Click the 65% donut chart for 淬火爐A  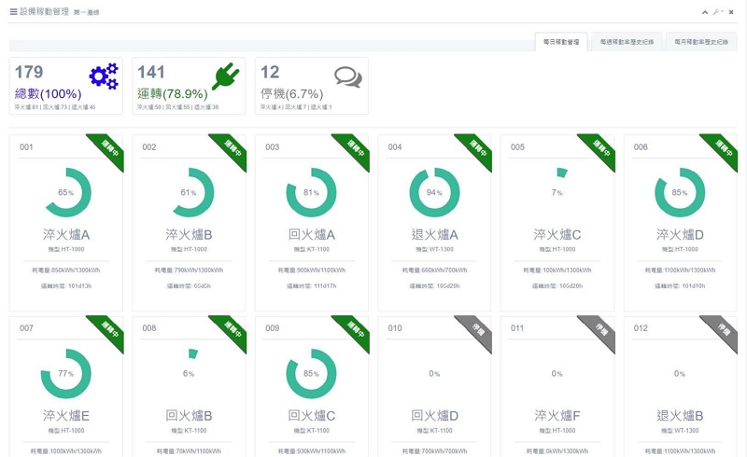[x=65, y=192]
